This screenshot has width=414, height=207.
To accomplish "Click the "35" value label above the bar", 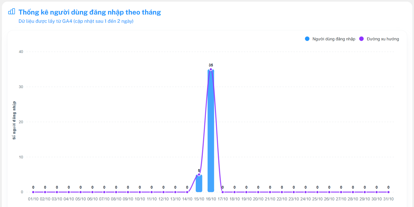I will tap(211, 65).
